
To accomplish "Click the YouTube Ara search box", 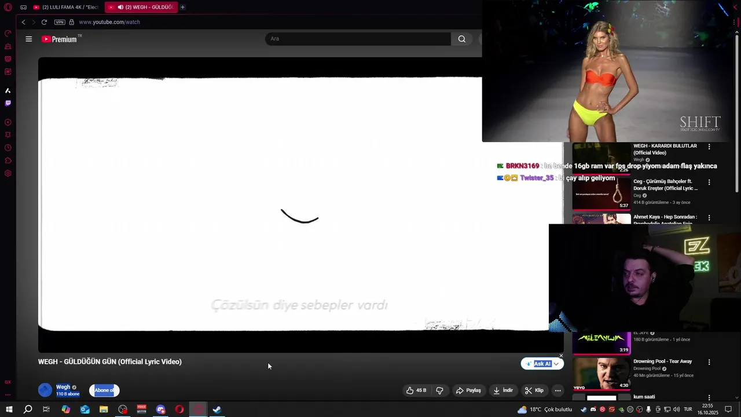I will coord(358,39).
